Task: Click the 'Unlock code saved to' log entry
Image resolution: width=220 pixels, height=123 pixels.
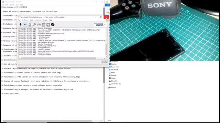Action: point(56,51)
